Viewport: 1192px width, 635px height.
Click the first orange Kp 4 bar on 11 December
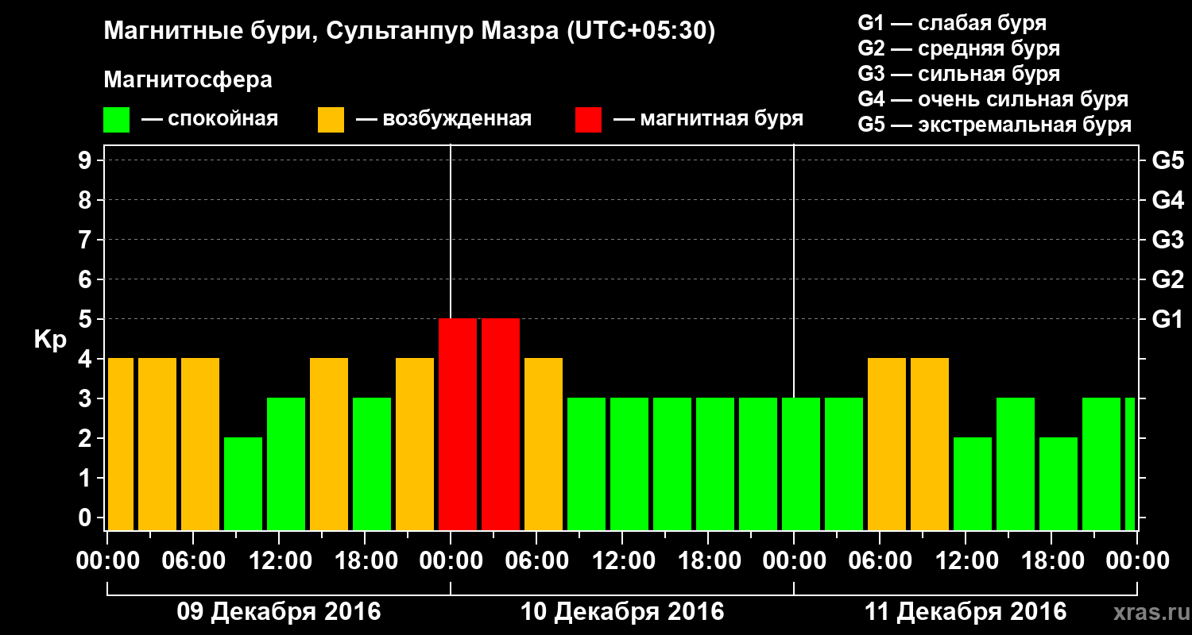887,444
